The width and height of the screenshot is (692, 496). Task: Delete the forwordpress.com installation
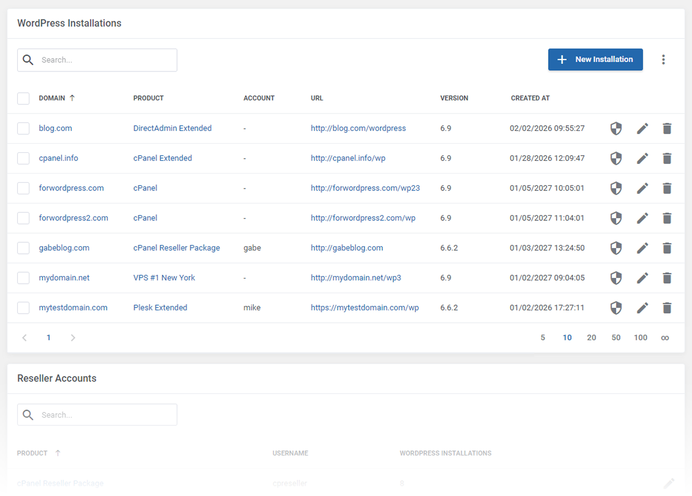tap(667, 189)
